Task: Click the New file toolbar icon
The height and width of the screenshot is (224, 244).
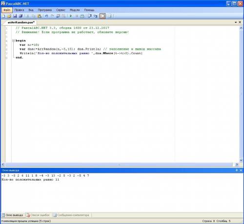Action: [3, 16]
